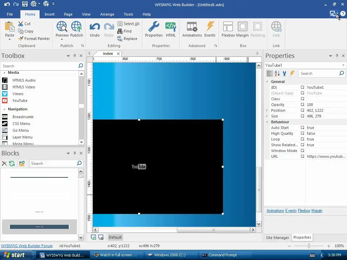Screen dimensions: 347x260
Task: Click Select All in Editing group
Action: (128, 24)
